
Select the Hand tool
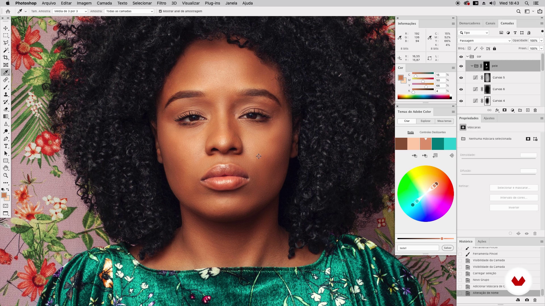[6, 168]
